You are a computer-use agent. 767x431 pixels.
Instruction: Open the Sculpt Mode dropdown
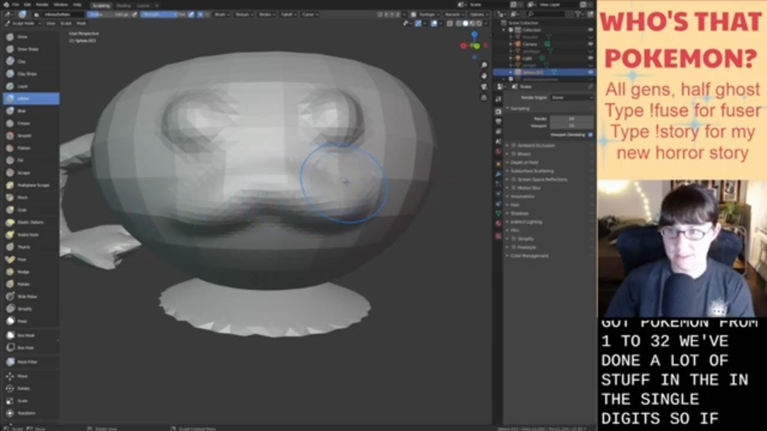[x=23, y=23]
